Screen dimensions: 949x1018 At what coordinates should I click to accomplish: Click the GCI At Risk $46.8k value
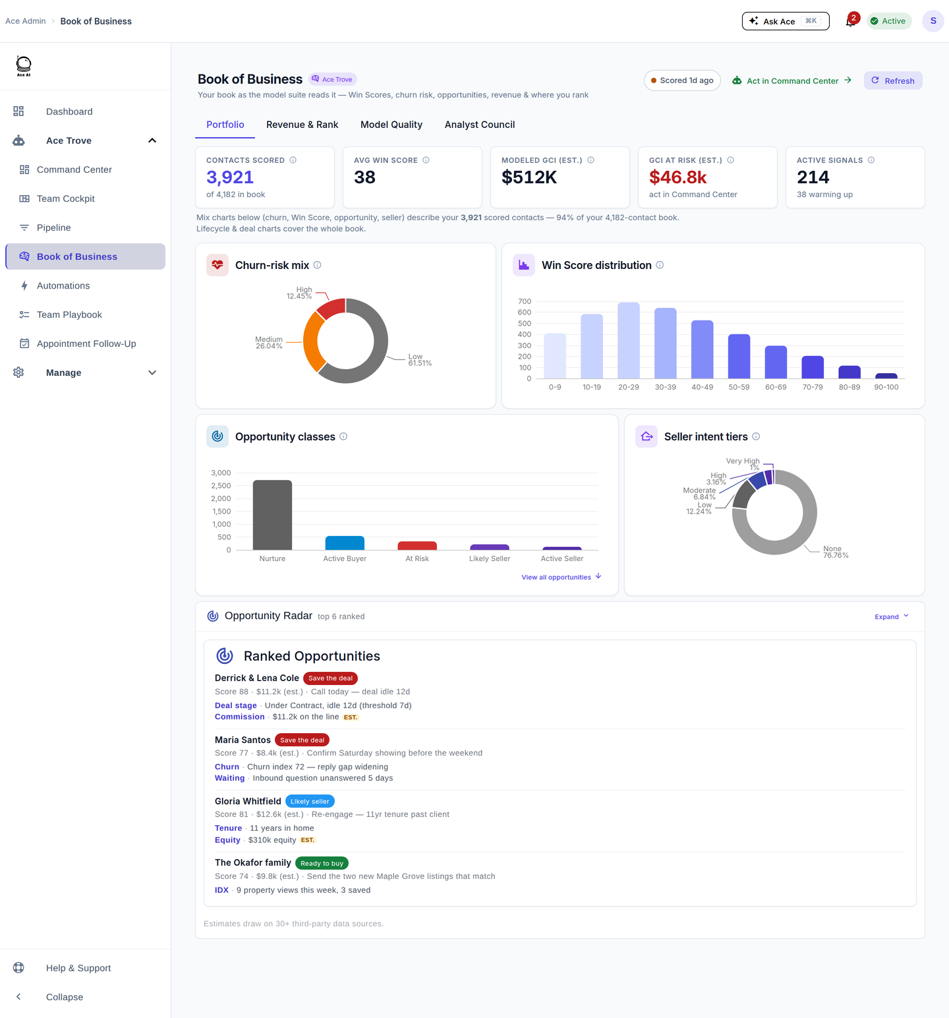tap(677, 177)
